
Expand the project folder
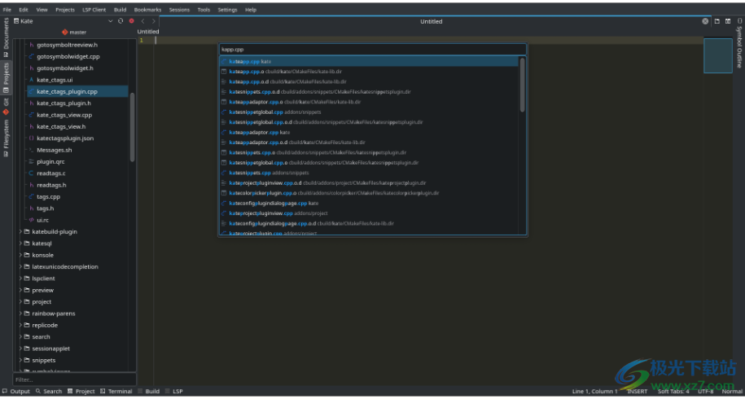pyautogui.click(x=20, y=301)
